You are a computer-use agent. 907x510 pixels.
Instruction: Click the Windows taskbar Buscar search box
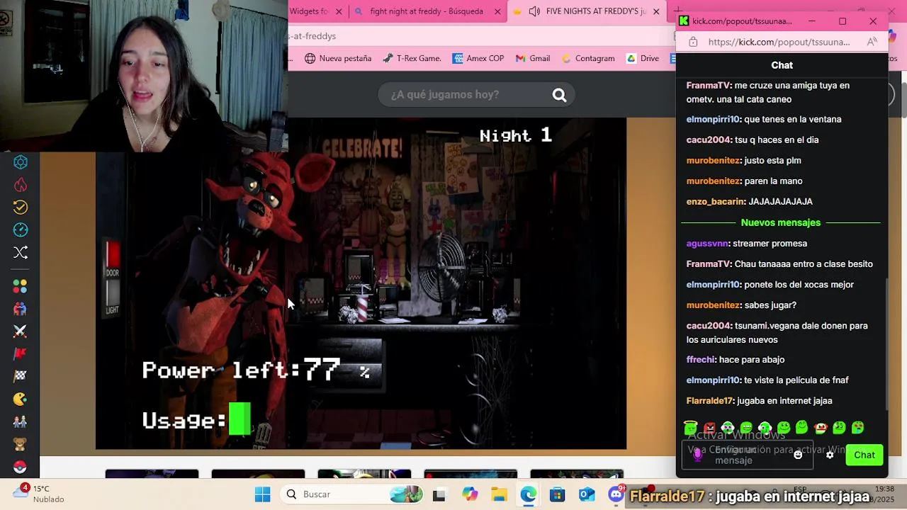pos(351,494)
